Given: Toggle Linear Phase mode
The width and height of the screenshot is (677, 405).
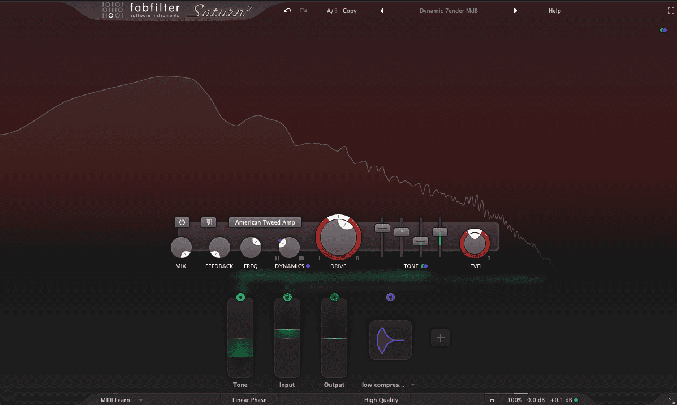Looking at the screenshot, I should click(x=249, y=400).
